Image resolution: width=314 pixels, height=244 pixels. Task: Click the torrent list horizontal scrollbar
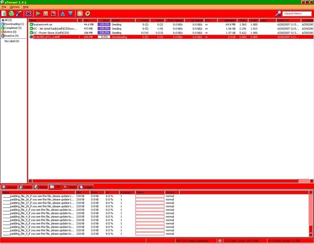point(171,181)
